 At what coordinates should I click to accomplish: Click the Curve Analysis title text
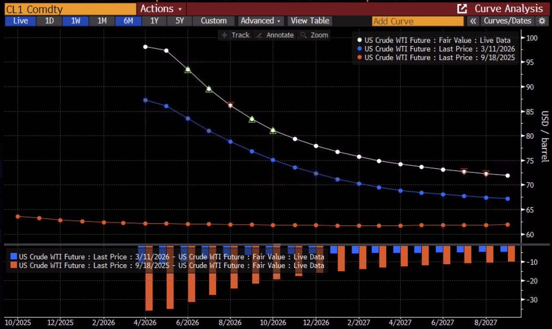pyautogui.click(x=509, y=9)
